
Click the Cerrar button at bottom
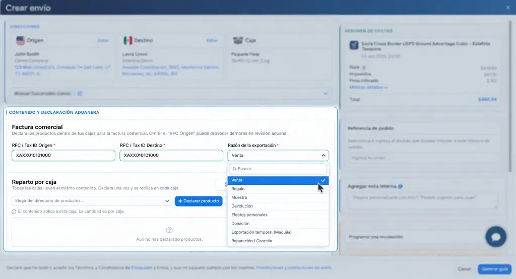(x=464, y=269)
